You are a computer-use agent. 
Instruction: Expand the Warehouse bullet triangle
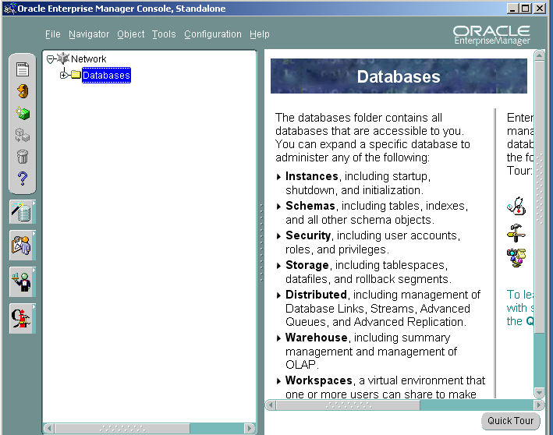point(278,338)
